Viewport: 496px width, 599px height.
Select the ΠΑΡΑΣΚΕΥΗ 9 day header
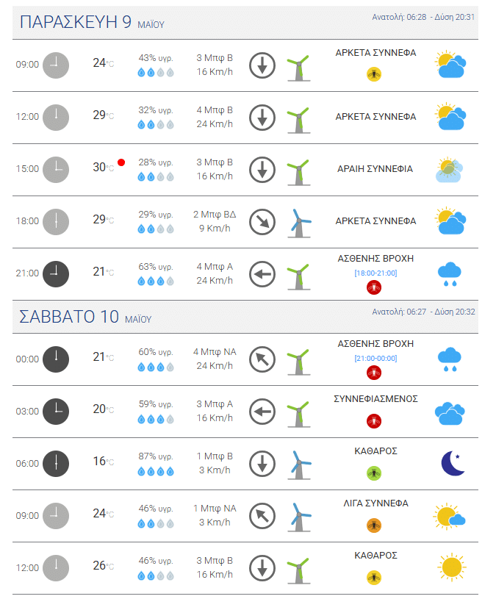pyautogui.click(x=92, y=22)
